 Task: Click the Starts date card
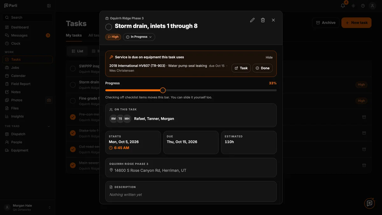click(133, 142)
